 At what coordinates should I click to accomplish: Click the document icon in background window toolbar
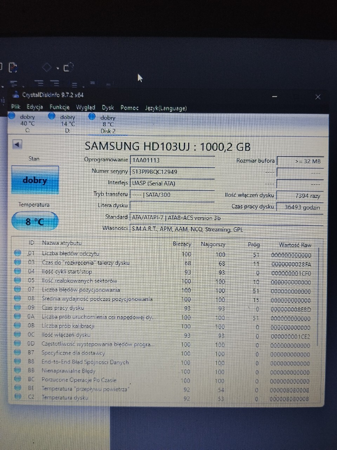pyautogui.click(x=13, y=67)
